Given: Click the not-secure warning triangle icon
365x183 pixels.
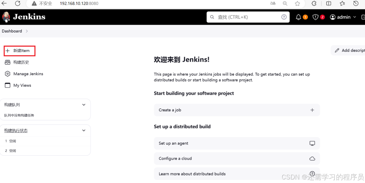Looking at the screenshot, I should click(34, 4).
